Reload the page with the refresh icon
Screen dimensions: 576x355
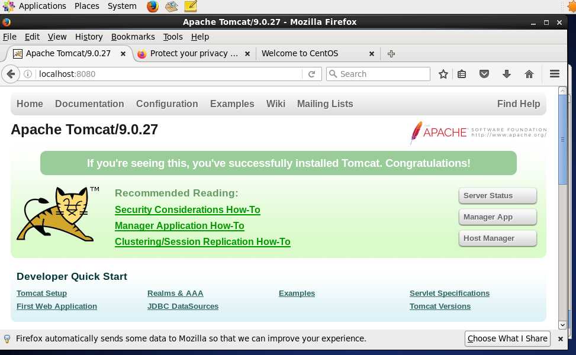point(311,74)
